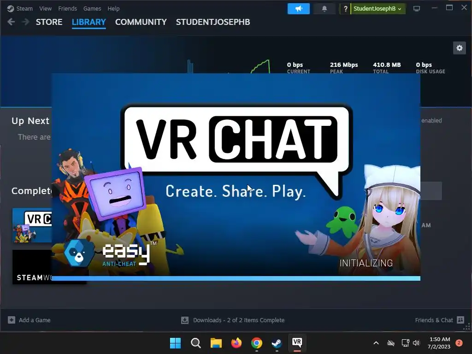Launch Chrome from the taskbar
The image size is (472, 354).
(x=257, y=343)
